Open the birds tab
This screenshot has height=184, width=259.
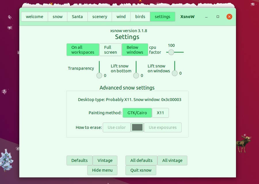pyautogui.click(x=140, y=16)
